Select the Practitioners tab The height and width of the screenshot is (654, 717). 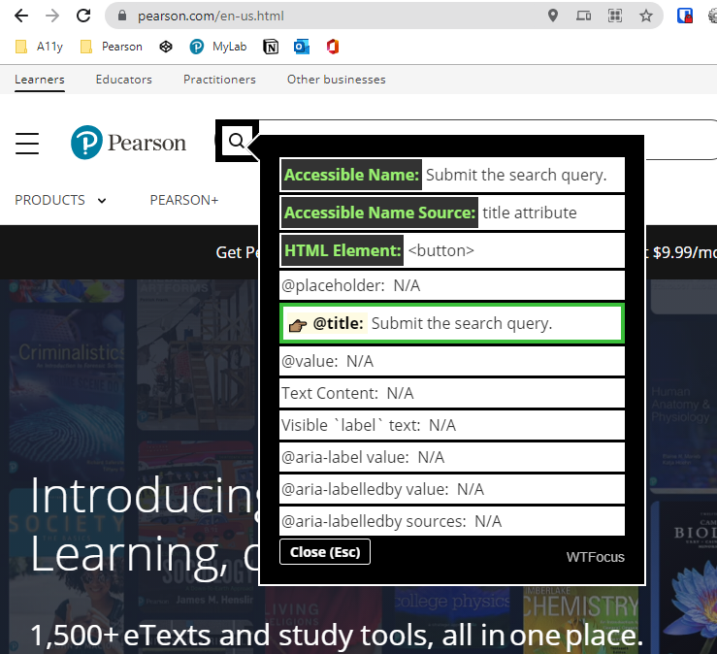219,80
